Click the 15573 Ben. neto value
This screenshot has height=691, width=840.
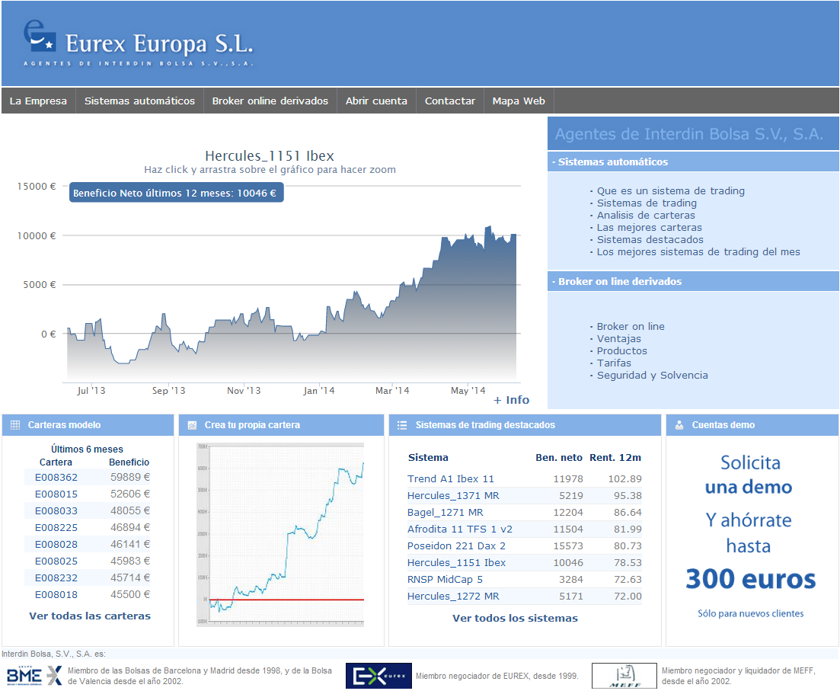[568, 545]
